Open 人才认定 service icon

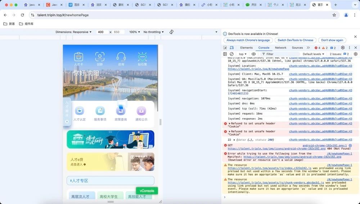point(80,111)
